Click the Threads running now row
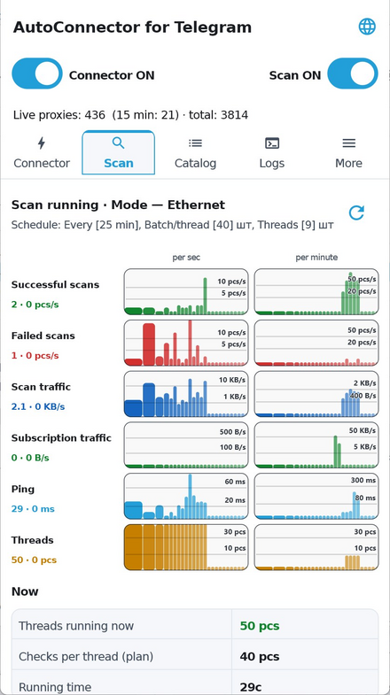This screenshot has width=390, height=695. [x=195, y=626]
